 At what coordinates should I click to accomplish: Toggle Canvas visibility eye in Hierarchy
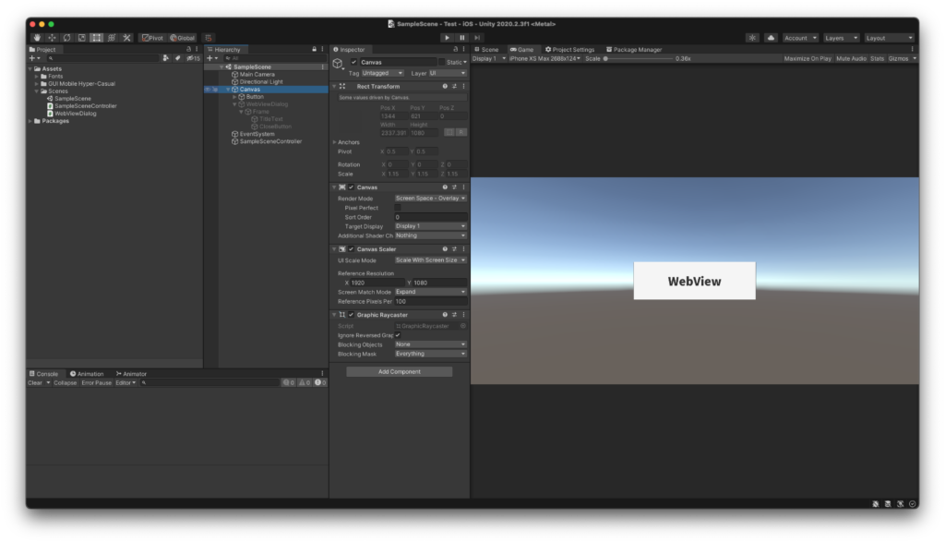[x=208, y=90]
